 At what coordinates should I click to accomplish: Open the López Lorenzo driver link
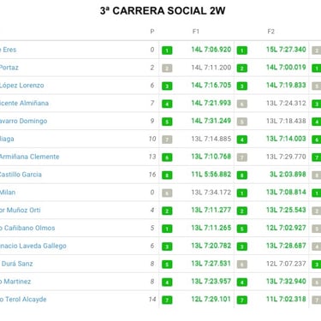(21, 86)
